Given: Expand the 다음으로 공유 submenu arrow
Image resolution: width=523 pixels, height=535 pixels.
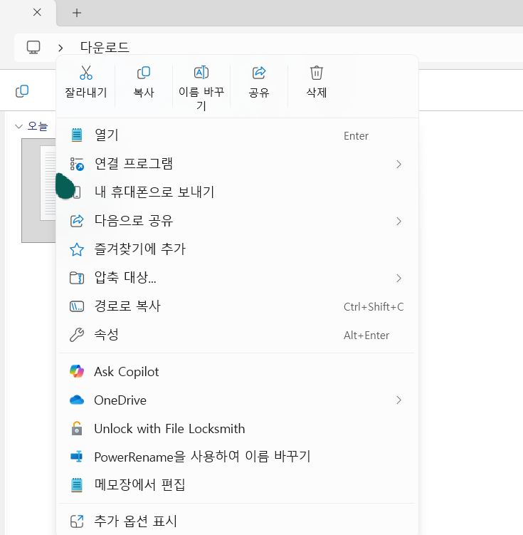Looking at the screenshot, I should (x=398, y=222).
